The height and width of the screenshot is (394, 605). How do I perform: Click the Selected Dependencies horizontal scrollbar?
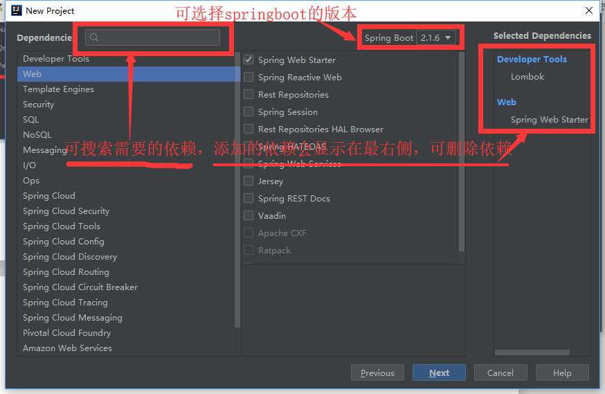[532, 352]
